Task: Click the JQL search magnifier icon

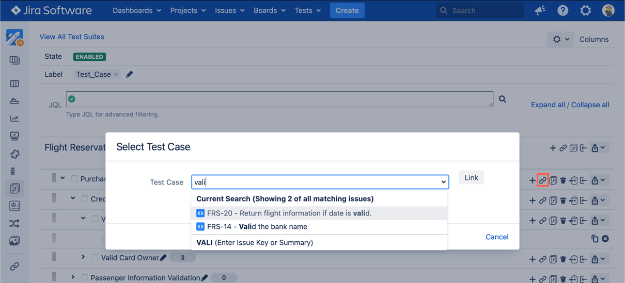Action: 502,99
